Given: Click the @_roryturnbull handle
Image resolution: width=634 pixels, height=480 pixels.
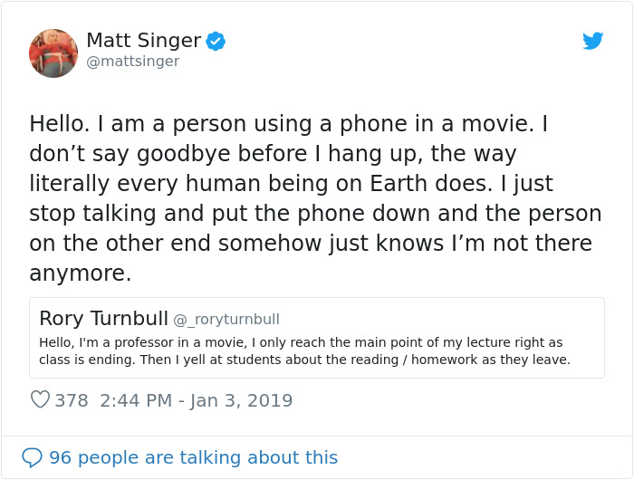Looking at the screenshot, I should [226, 320].
